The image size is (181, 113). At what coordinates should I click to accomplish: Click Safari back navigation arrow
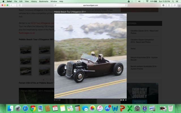coord(11,5)
